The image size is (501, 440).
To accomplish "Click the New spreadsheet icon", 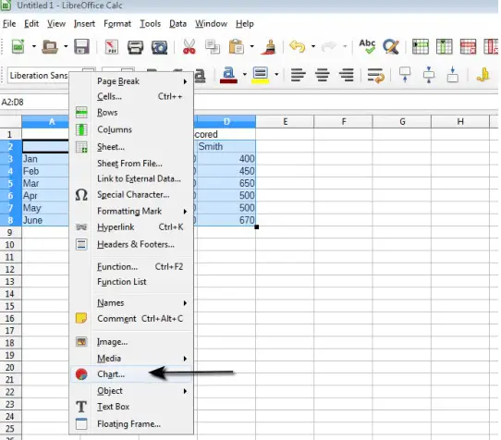I will click(18, 46).
